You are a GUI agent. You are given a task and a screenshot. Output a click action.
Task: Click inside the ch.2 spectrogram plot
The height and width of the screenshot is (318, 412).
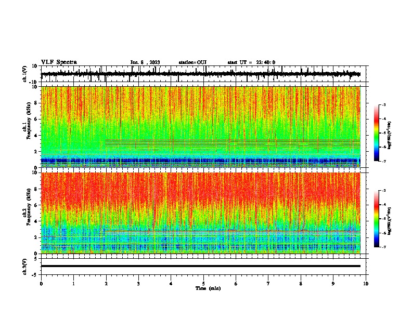[x=201, y=213]
